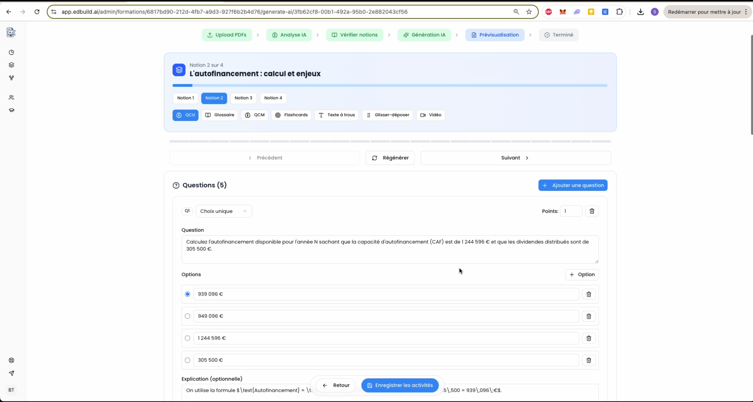Click Enregistrer les activités button

point(400,385)
